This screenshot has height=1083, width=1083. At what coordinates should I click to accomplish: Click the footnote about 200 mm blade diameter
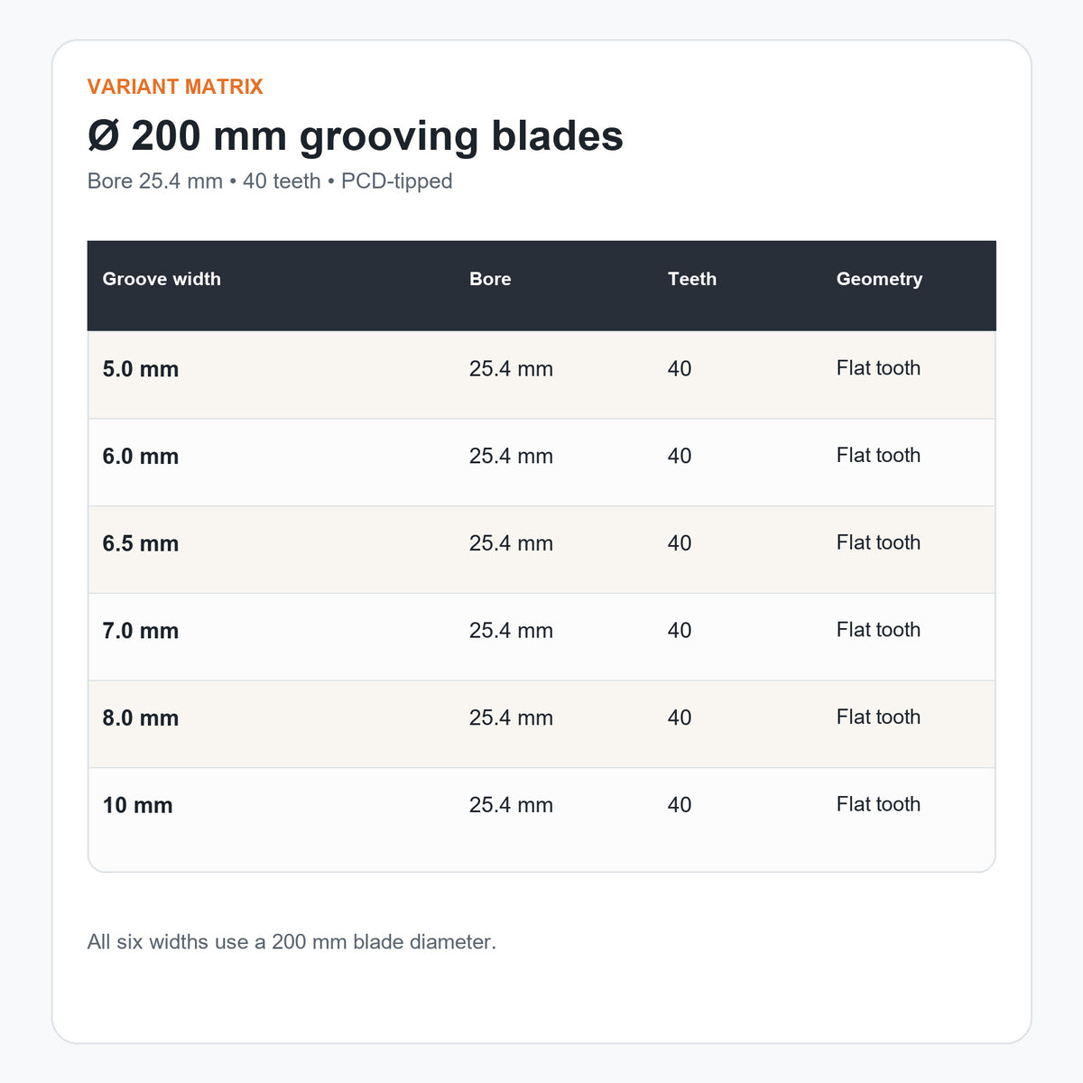pos(292,942)
